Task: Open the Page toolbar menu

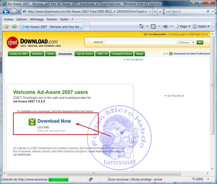Action: point(182,26)
